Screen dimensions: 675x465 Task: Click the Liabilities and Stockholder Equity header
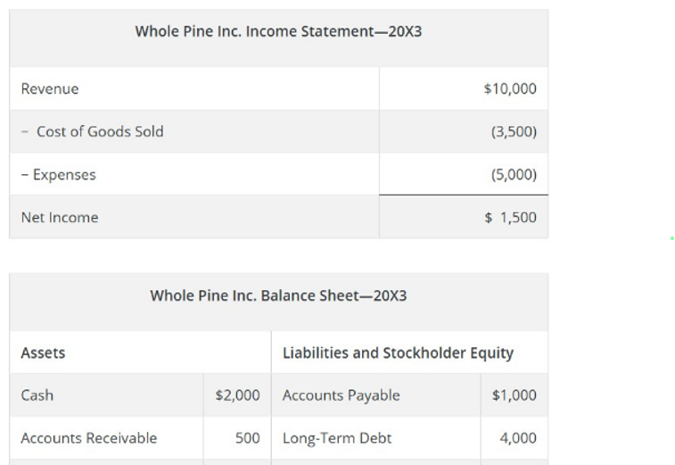tap(398, 353)
